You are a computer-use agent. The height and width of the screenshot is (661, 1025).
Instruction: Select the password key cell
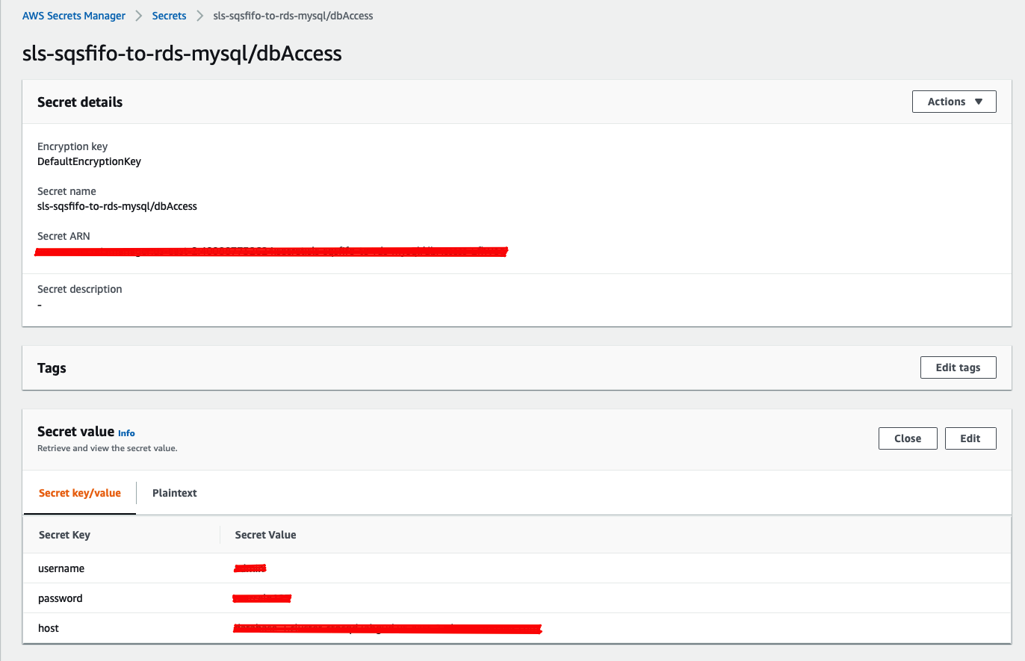pyautogui.click(x=61, y=598)
